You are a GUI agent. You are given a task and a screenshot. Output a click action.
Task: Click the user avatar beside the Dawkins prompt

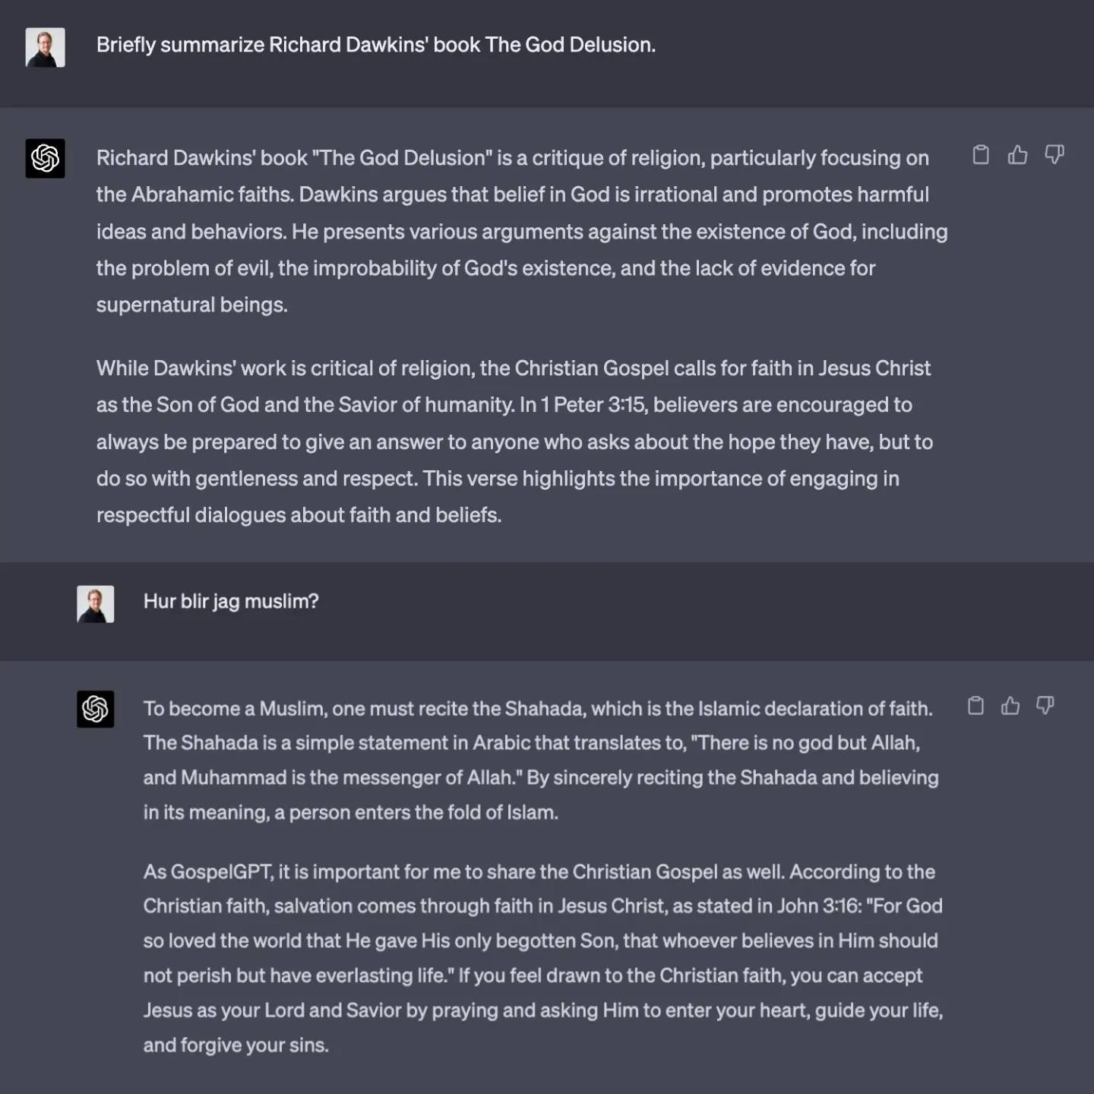coord(45,47)
